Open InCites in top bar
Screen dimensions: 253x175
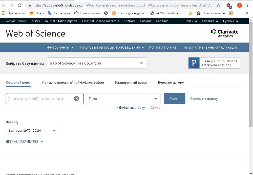pyautogui.click(x=35, y=21)
